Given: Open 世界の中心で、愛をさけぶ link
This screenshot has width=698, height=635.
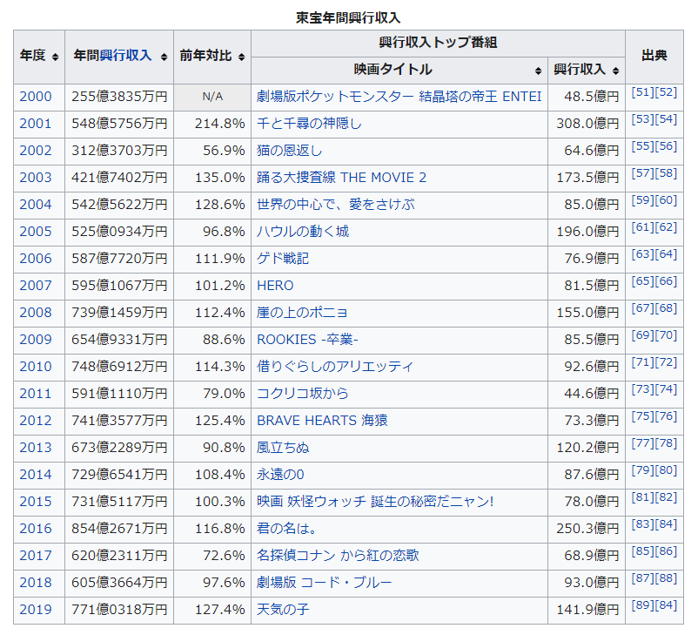Looking at the screenshot, I should (336, 205).
